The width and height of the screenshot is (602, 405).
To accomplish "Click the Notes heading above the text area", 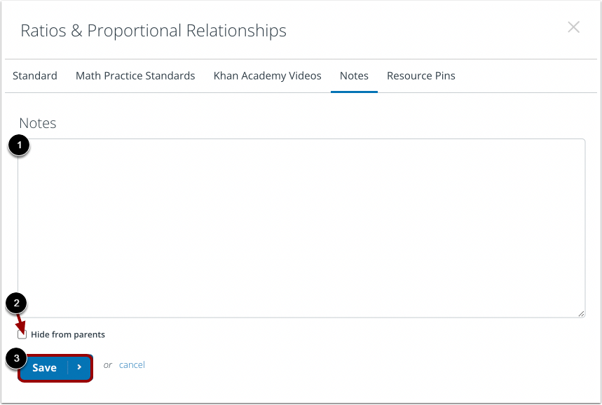I will click(38, 123).
